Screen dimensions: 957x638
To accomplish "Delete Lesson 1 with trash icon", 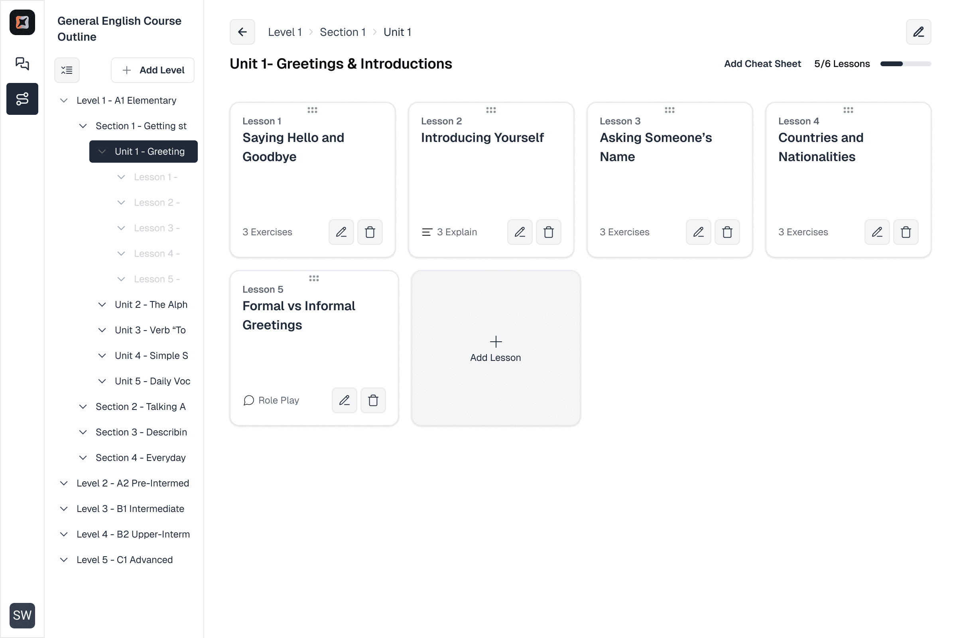I will [x=370, y=232].
